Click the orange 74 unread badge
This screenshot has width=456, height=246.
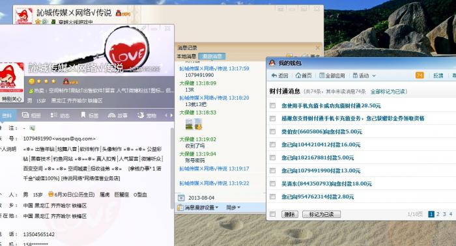point(420,75)
